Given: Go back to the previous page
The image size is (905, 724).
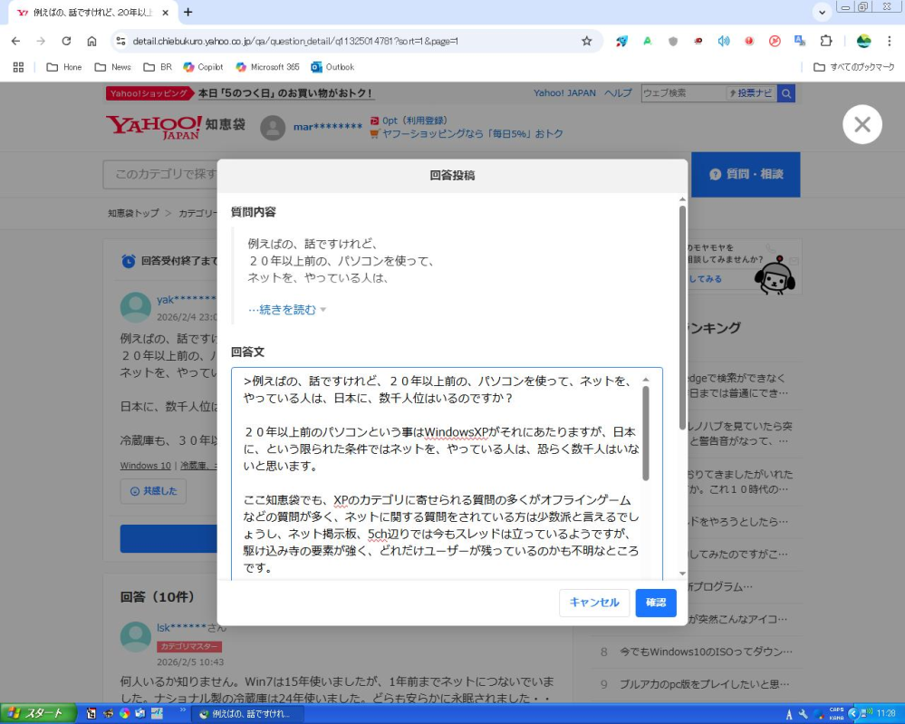Looking at the screenshot, I should [15, 41].
